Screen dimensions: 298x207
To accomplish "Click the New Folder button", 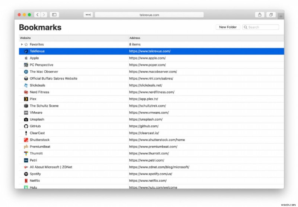I will click(228, 27).
